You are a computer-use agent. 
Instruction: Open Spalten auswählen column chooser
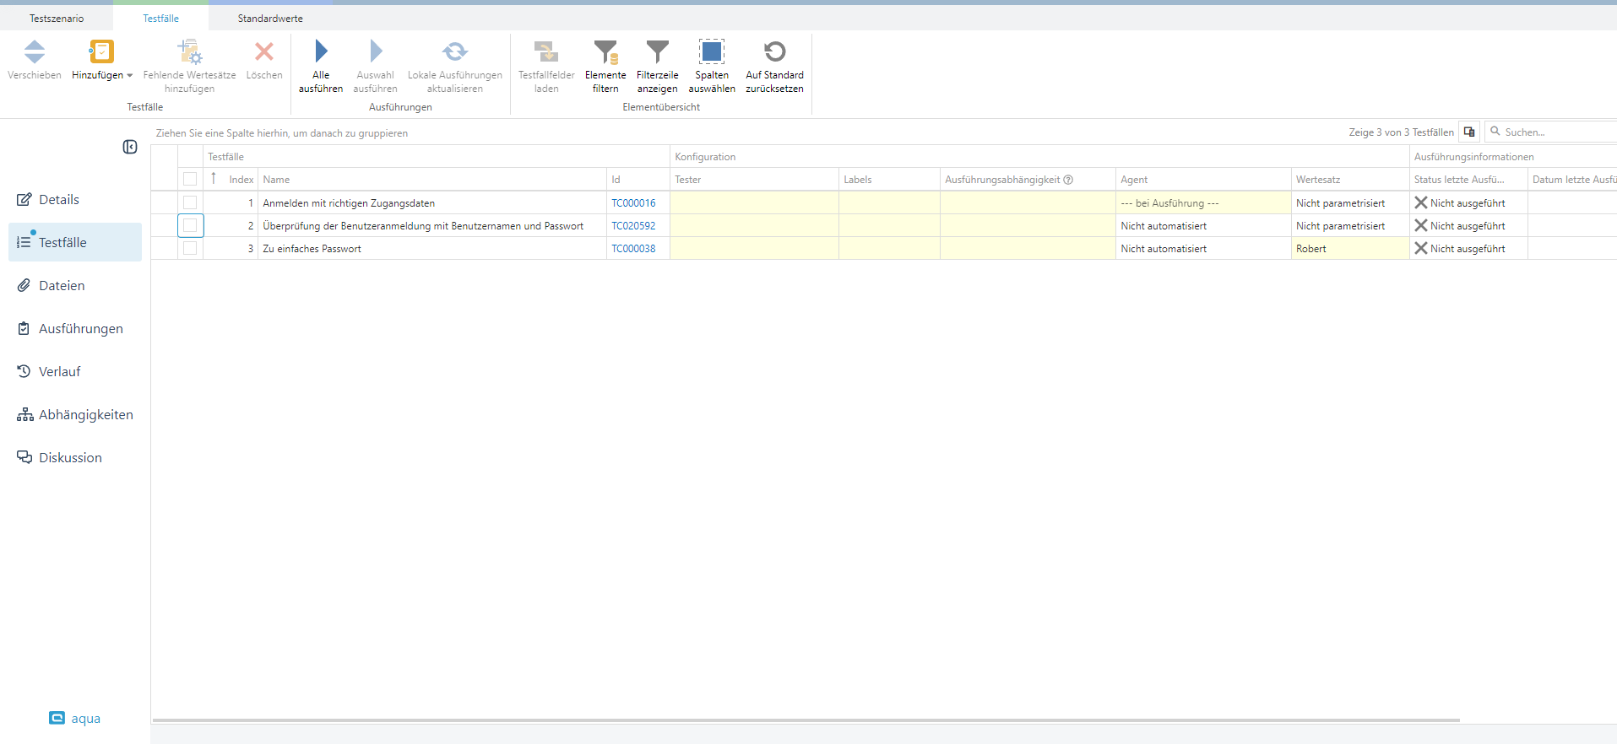(711, 52)
